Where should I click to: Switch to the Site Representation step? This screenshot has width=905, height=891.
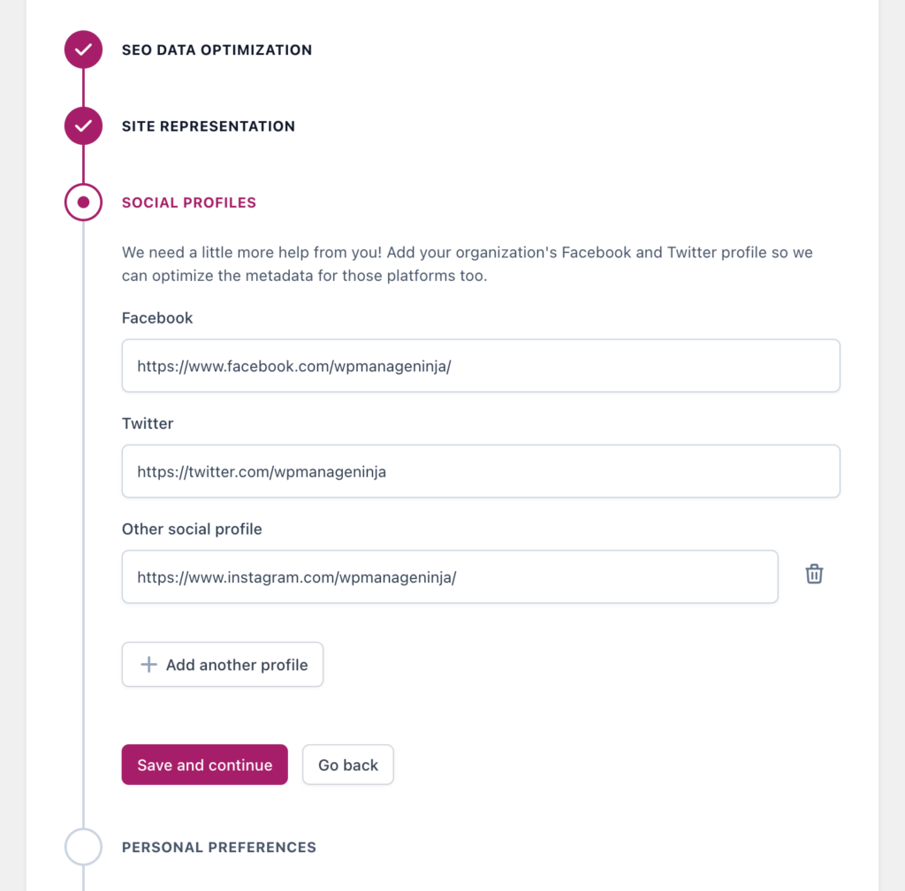click(x=208, y=126)
